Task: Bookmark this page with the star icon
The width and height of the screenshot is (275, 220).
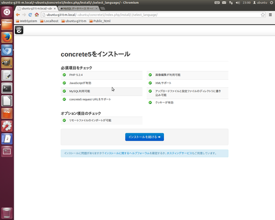Action: [x=263, y=15]
